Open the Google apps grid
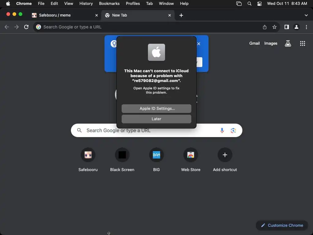 [302, 43]
